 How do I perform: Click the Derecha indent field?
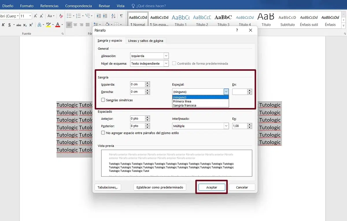click(x=138, y=92)
